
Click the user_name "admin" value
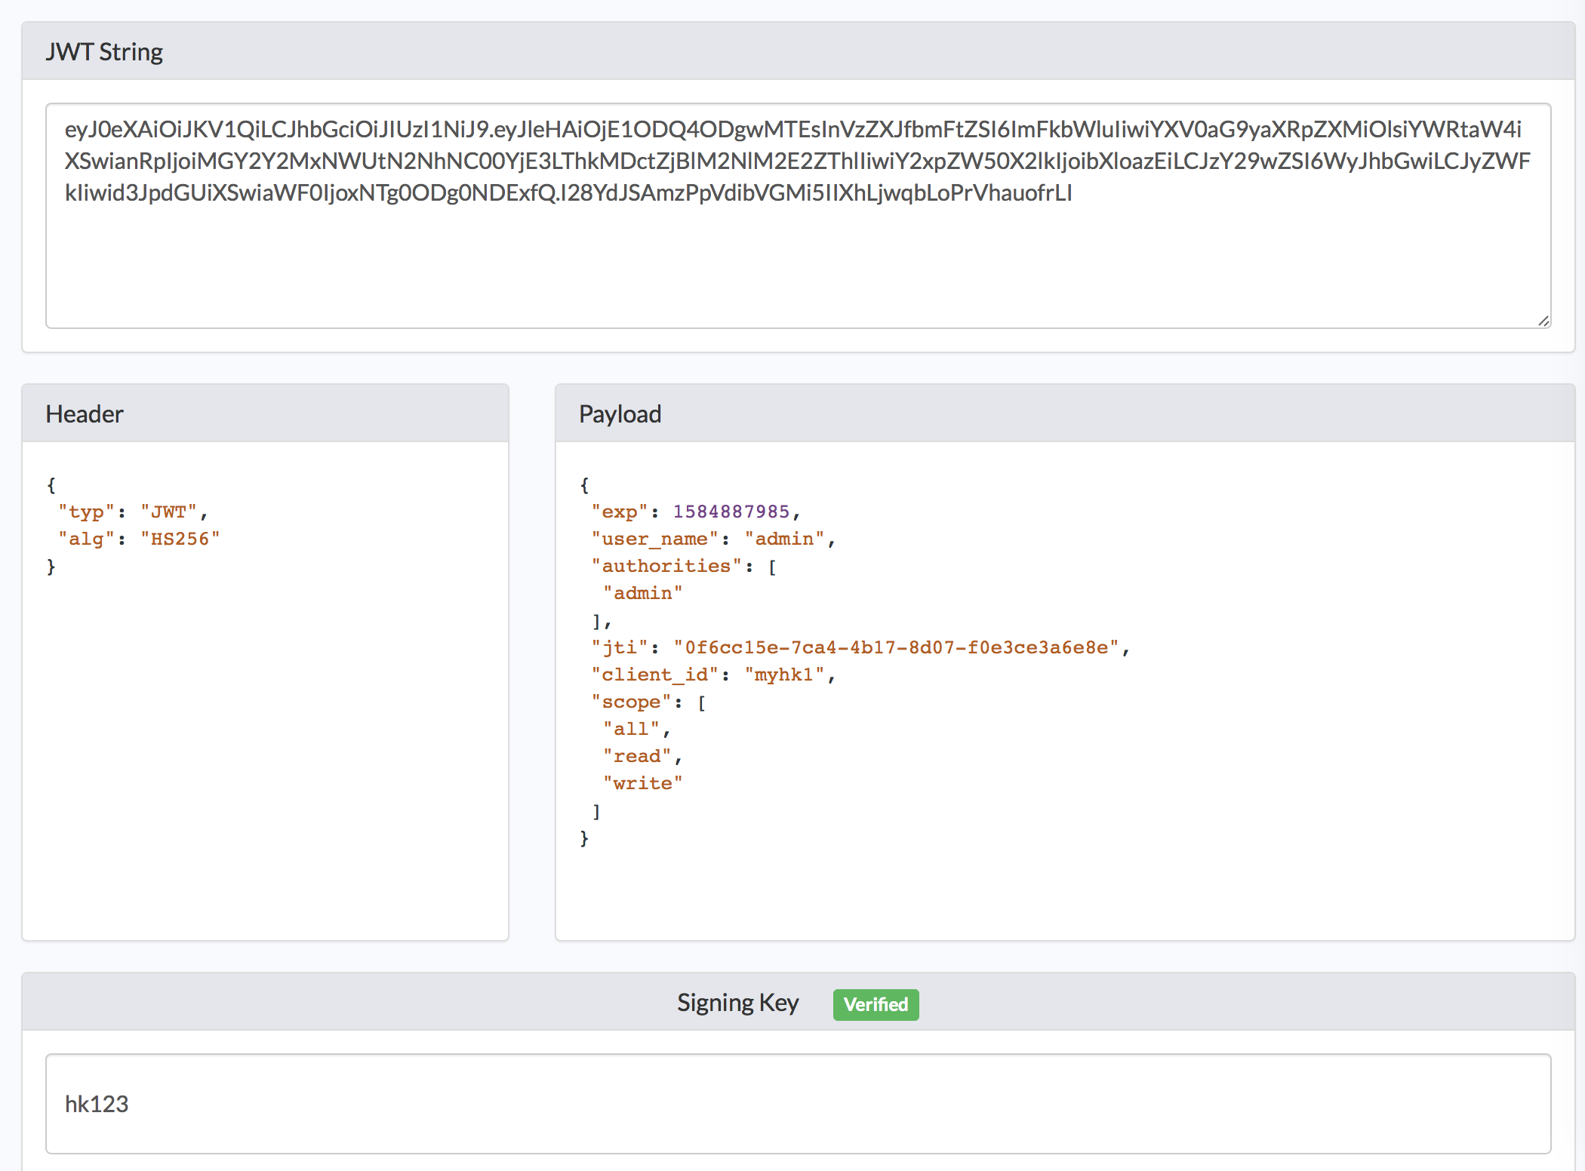pos(784,539)
